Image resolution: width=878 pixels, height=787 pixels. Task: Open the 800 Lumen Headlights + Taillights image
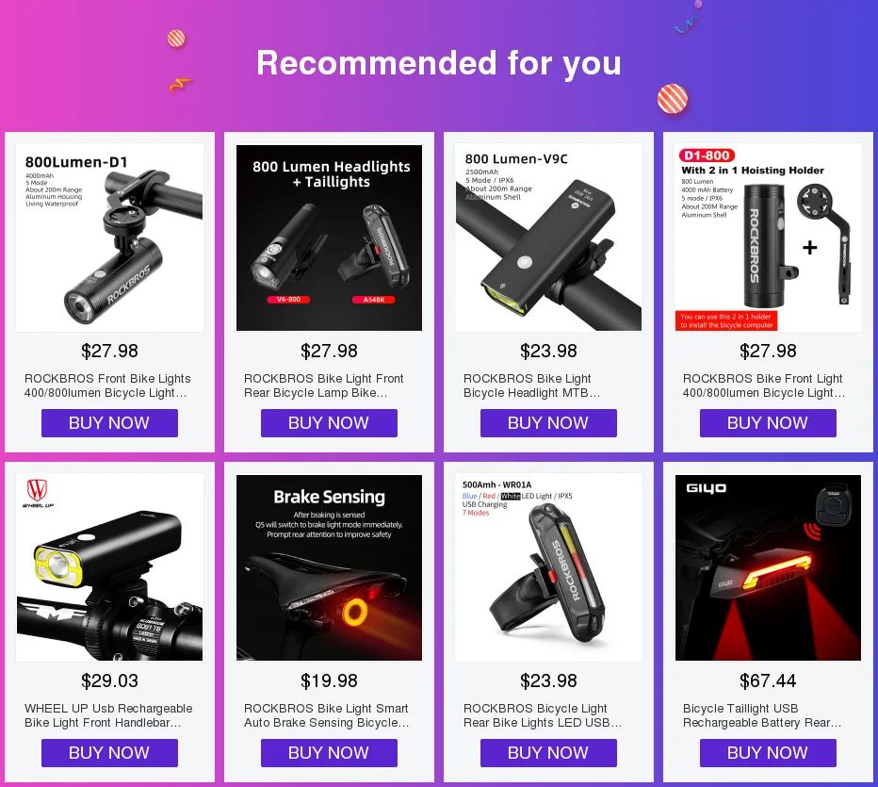(x=330, y=238)
